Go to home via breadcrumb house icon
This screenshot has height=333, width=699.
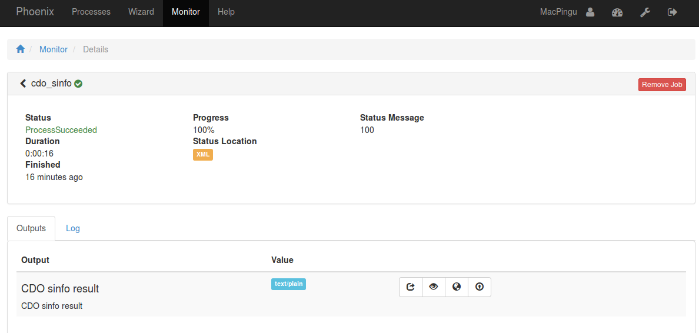[21, 49]
